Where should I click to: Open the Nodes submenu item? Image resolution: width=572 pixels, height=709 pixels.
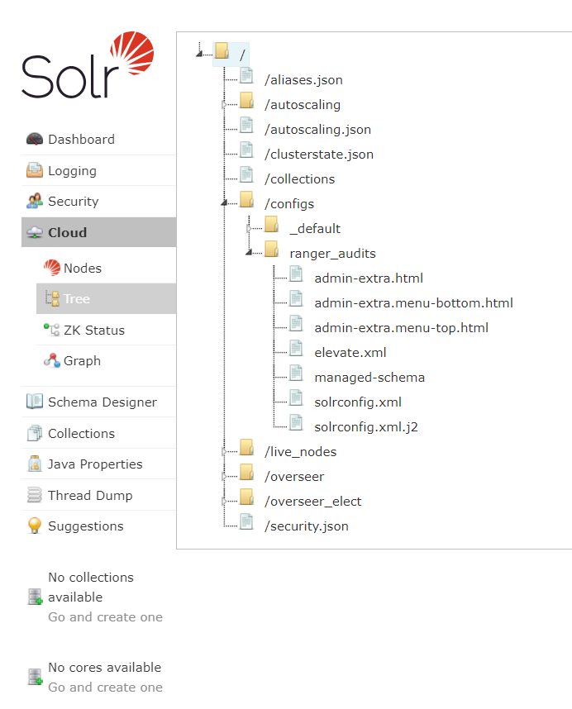click(107, 268)
